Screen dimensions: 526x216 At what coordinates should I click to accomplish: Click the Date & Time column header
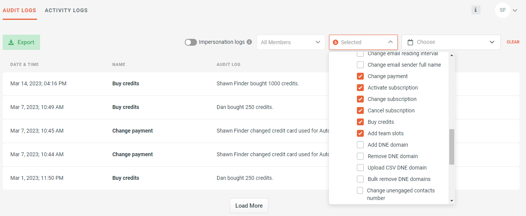(24, 64)
